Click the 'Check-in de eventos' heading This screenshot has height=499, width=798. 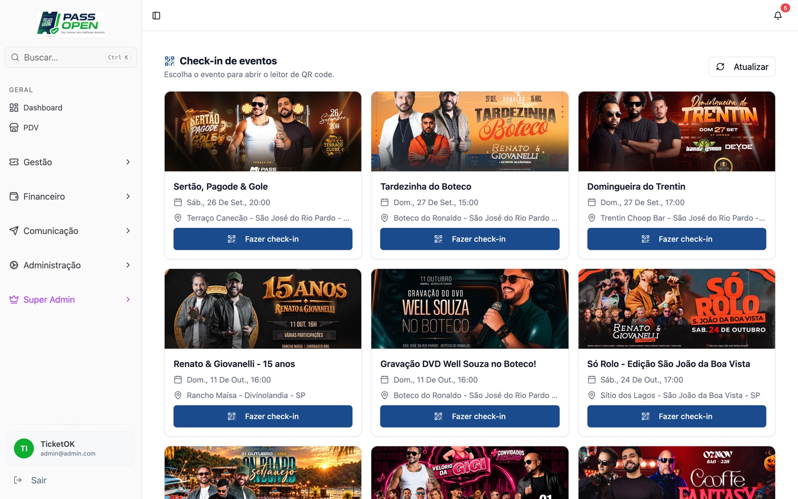click(228, 61)
